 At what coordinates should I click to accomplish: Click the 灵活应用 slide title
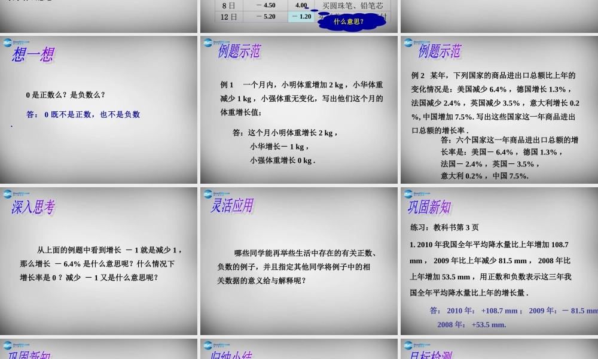point(232,206)
